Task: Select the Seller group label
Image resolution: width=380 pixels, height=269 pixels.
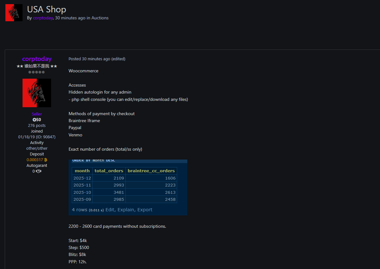Action: coord(37,114)
